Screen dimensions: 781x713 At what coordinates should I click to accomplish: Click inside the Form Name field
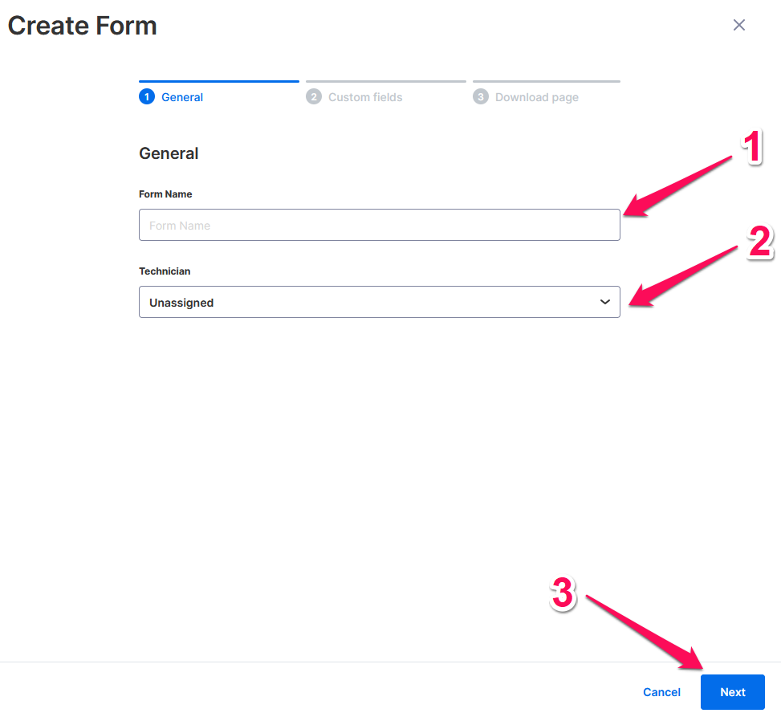click(x=377, y=225)
